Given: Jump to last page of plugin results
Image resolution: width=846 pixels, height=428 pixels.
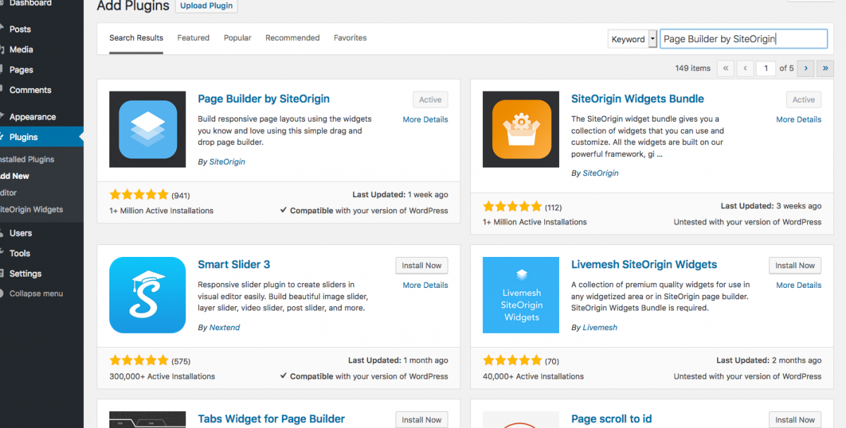Looking at the screenshot, I should [x=826, y=68].
